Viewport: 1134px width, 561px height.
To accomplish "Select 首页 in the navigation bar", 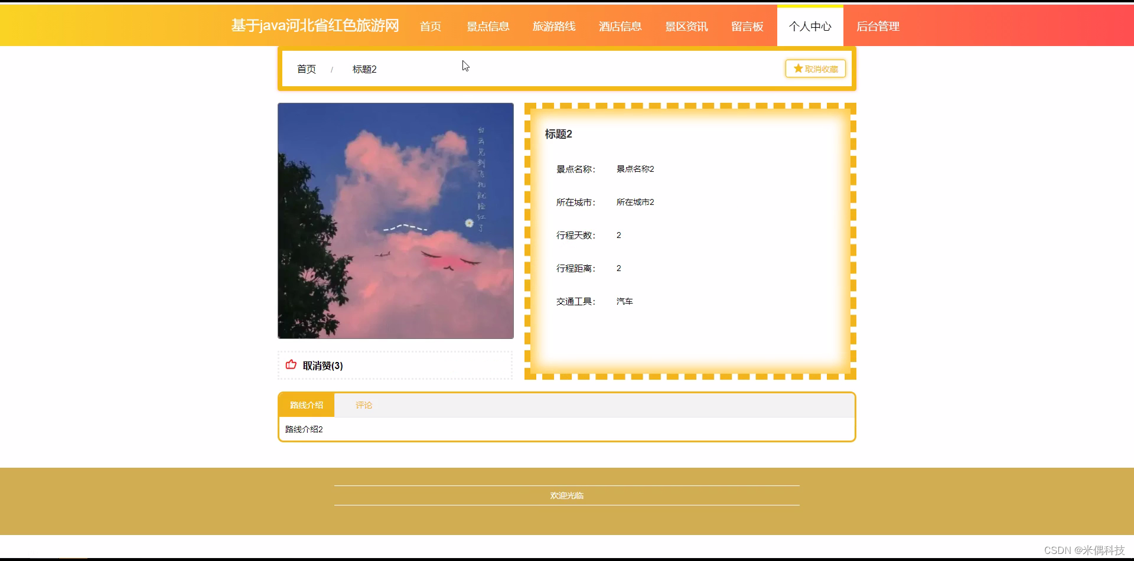I will click(x=430, y=26).
